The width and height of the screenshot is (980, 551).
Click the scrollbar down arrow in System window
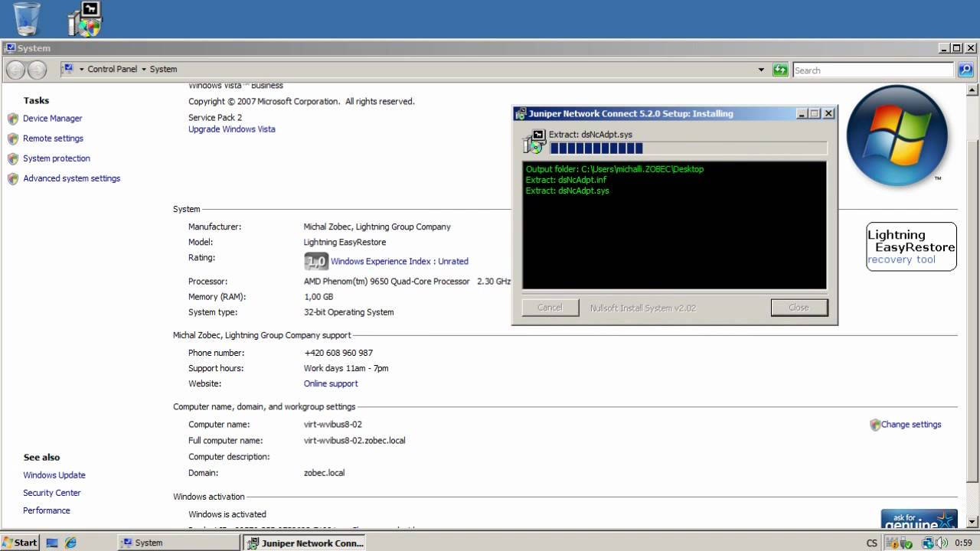click(972, 523)
